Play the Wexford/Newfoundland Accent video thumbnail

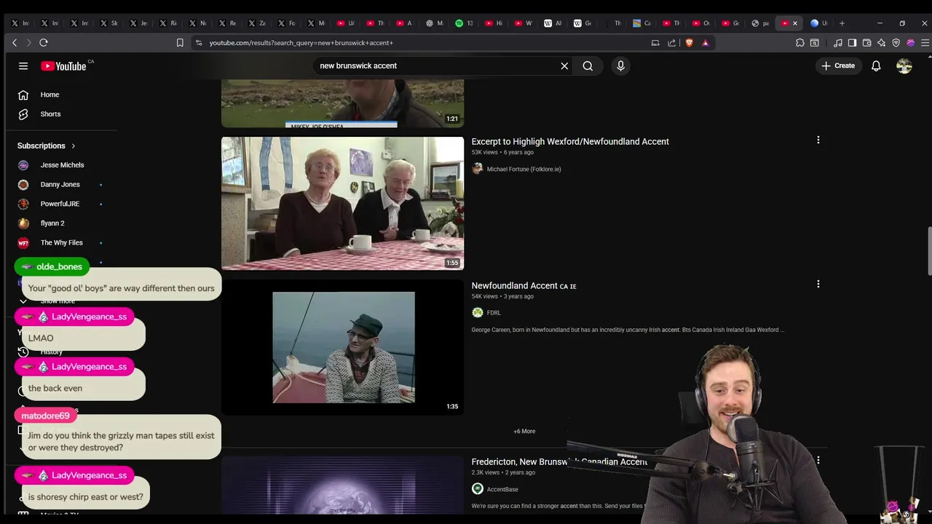coord(342,203)
